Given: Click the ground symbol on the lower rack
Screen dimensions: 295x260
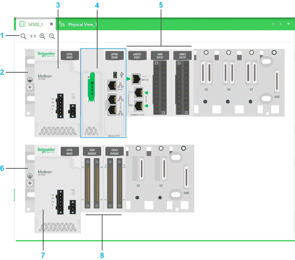Looking at the screenshot, I should (30, 176).
